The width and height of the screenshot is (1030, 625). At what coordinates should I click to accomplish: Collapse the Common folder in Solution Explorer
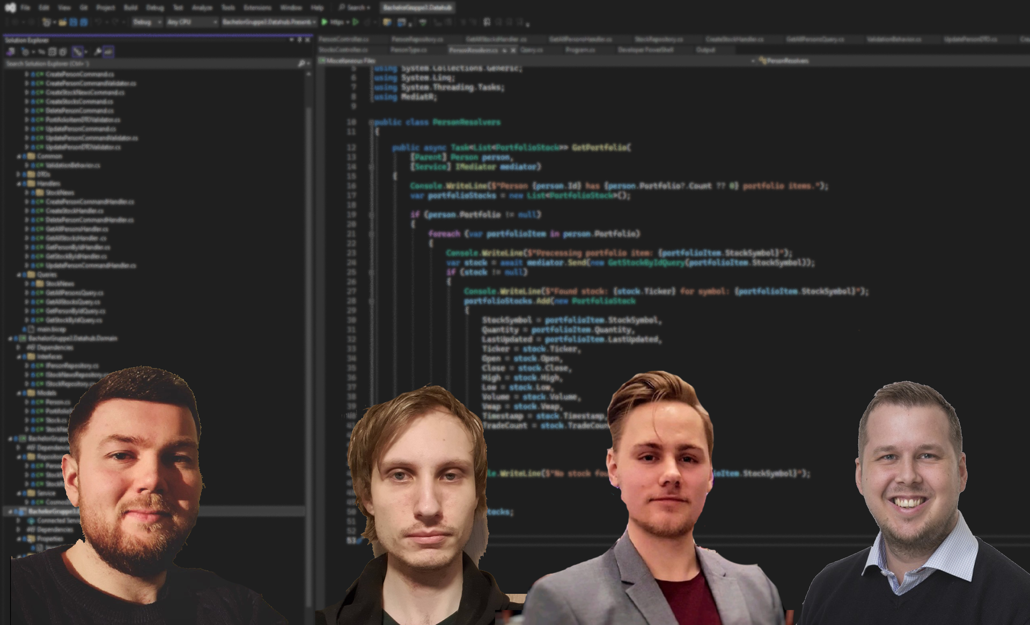19,156
